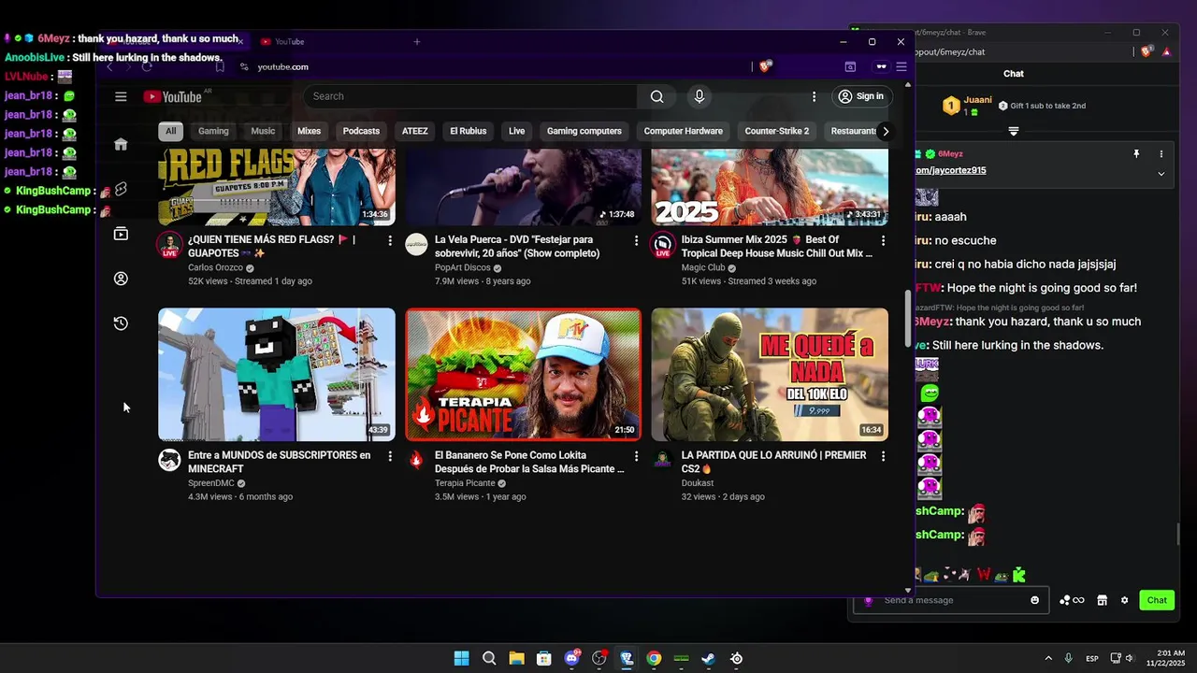This screenshot has height=673, width=1197.
Task: Open options menu for La Vela Puerca video
Action: 636,241
